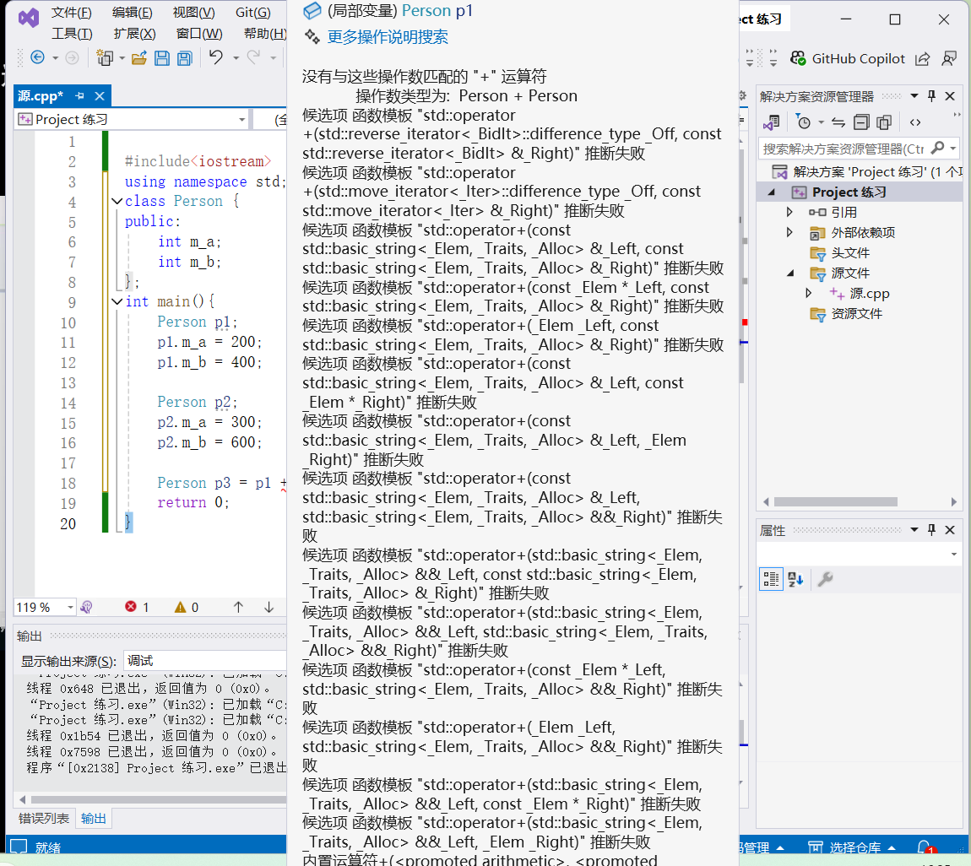The height and width of the screenshot is (866, 971).
Task: Click Sync with Active Document arrows icon
Action: (838, 122)
